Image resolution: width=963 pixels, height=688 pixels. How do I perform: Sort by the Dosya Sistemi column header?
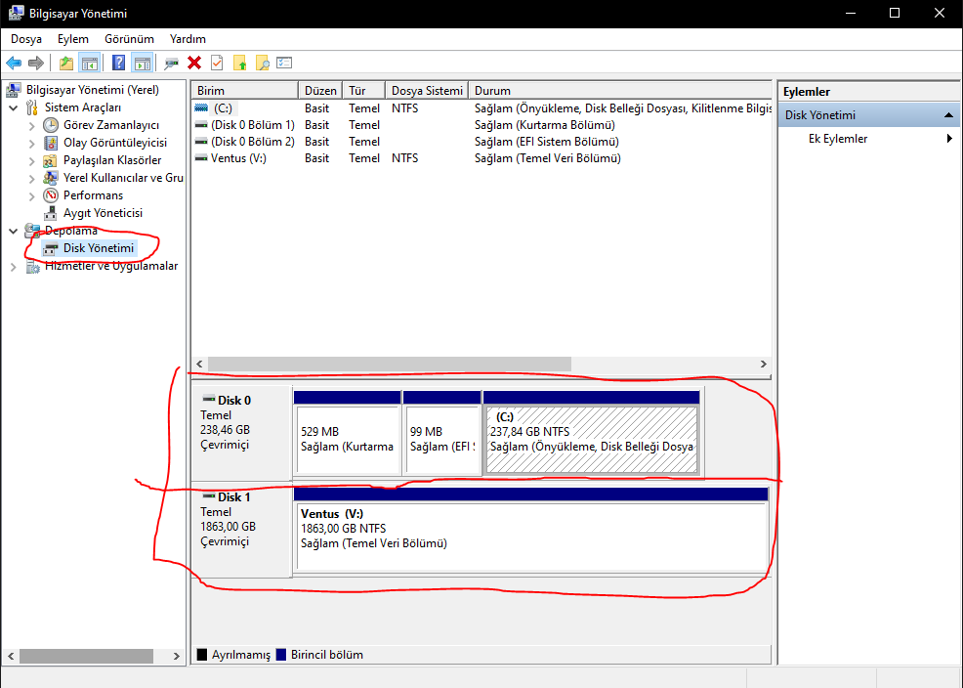pos(427,90)
